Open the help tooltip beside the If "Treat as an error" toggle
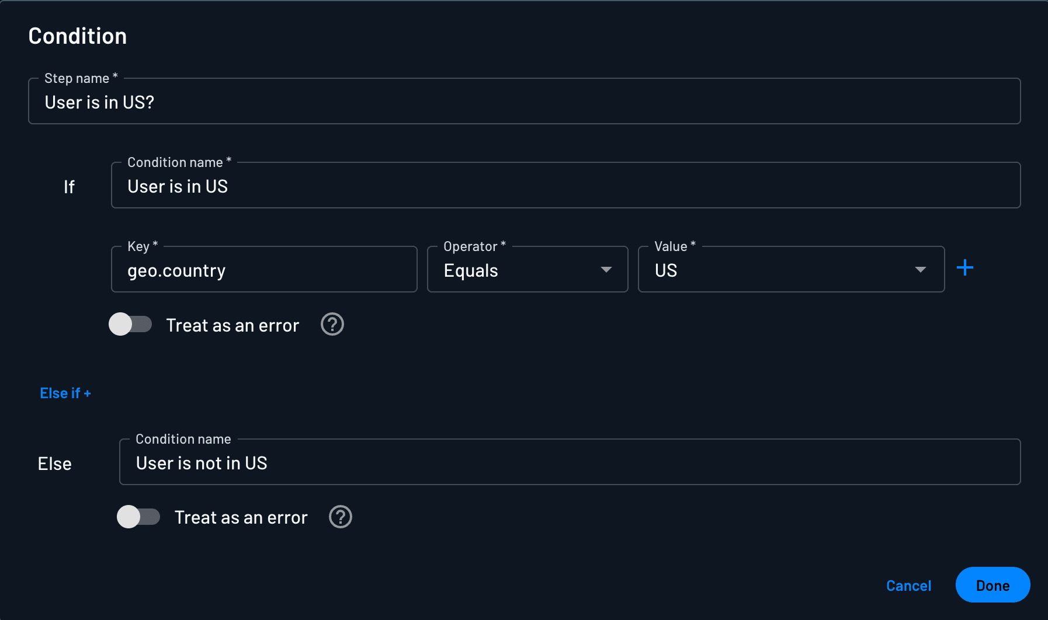1048x620 pixels. point(332,325)
